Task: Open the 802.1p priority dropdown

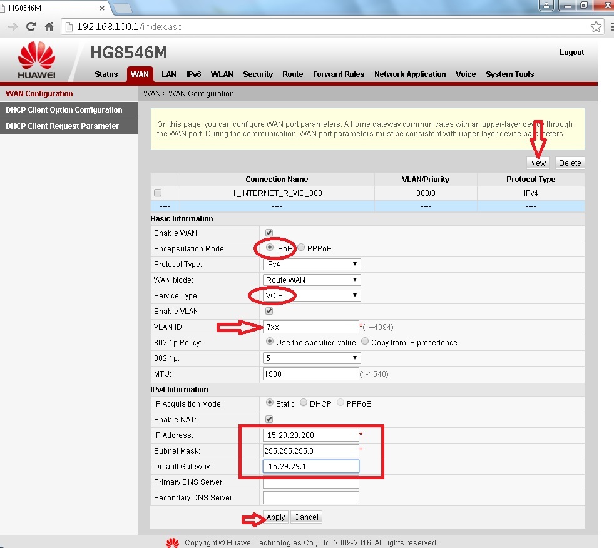Action: (312, 358)
